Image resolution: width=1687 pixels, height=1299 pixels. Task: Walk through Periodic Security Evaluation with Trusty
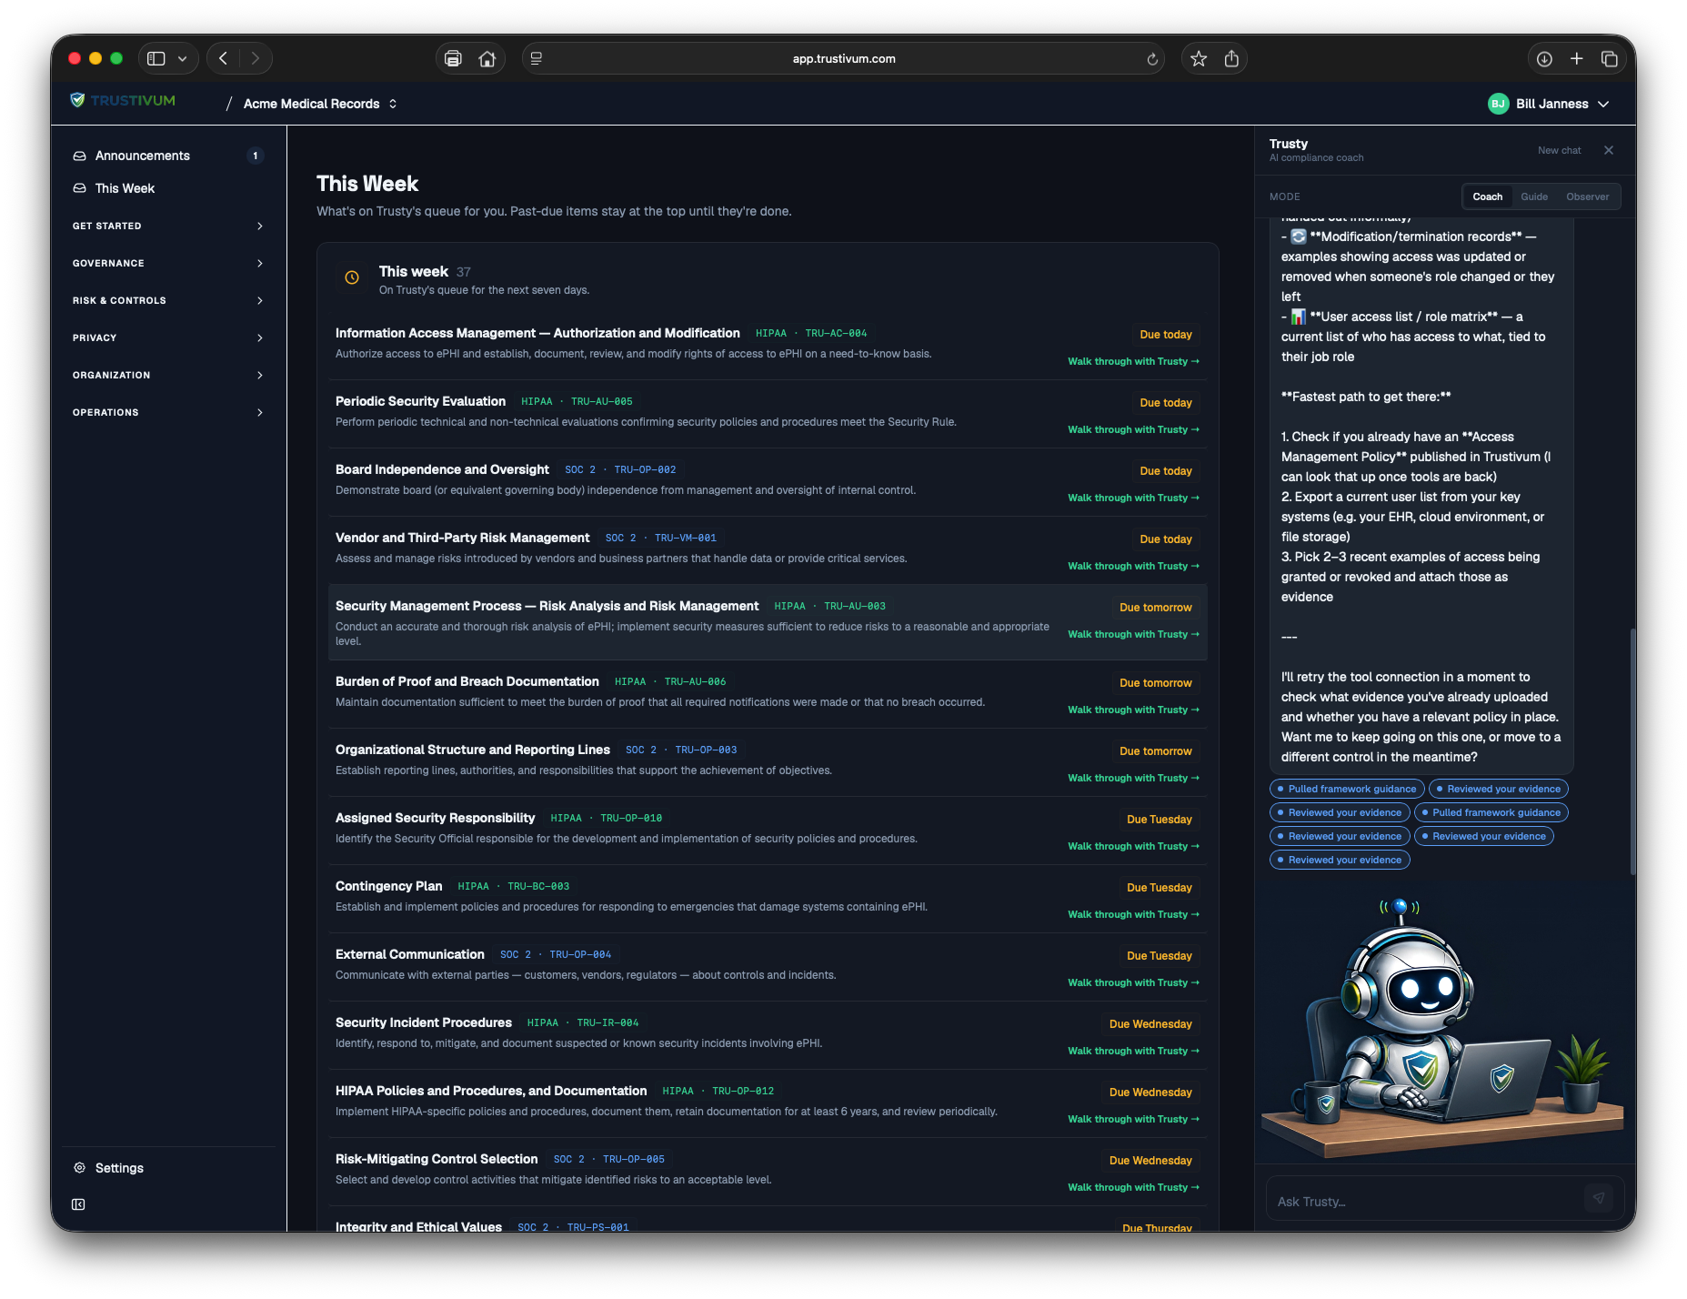click(x=1133, y=430)
